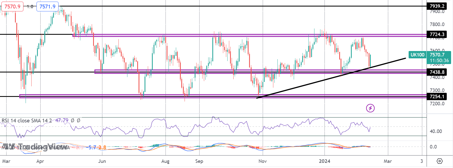
Task: Click the MACD signal value 2.8
Action: tap(102, 147)
